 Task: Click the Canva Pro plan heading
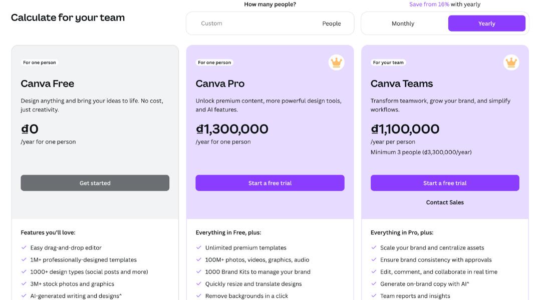point(220,83)
